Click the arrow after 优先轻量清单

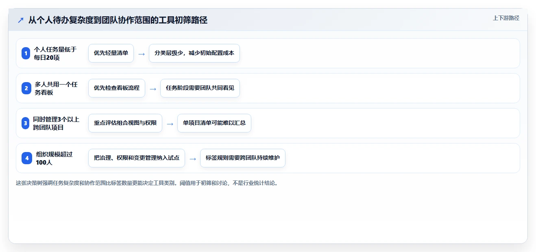142,54
